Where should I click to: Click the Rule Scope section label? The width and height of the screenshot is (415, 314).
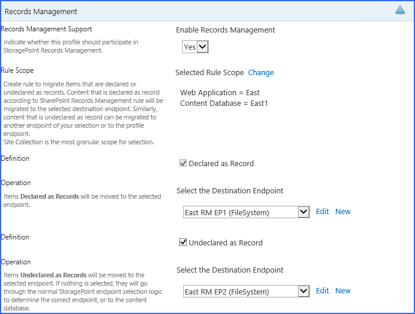pyautogui.click(x=17, y=70)
